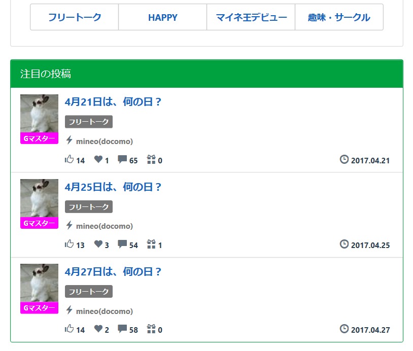Click clock icon beside the 2017.04.21 date
The width and height of the screenshot is (413, 351).
tap(344, 160)
